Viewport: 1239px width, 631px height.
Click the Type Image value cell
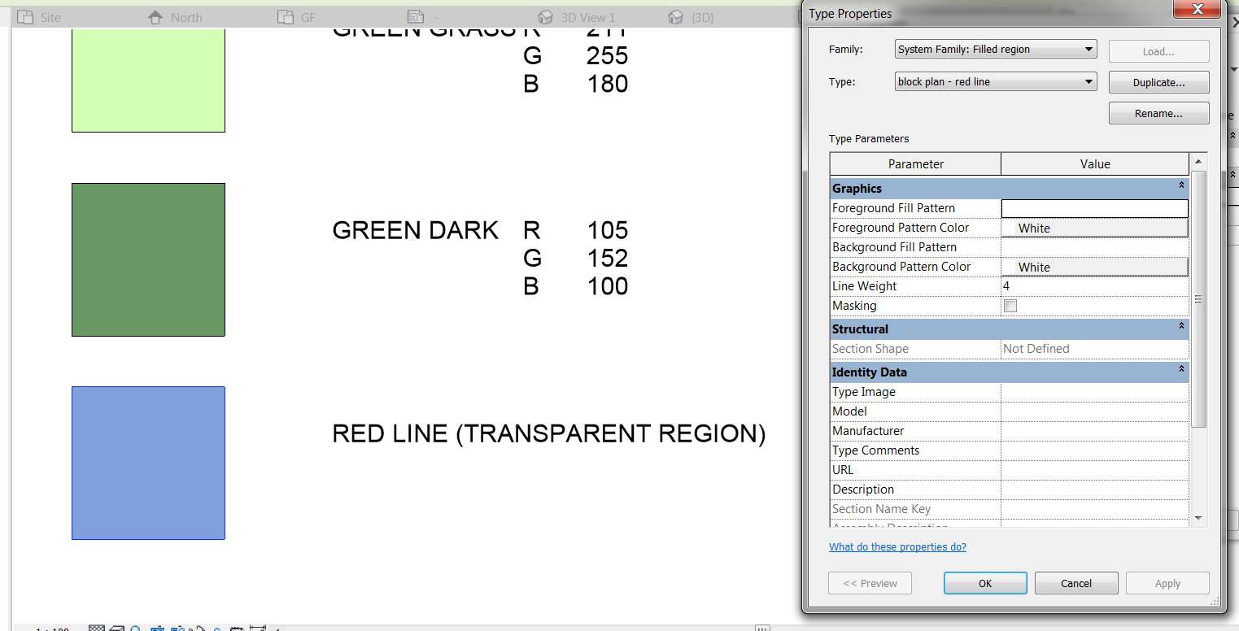(x=1095, y=392)
